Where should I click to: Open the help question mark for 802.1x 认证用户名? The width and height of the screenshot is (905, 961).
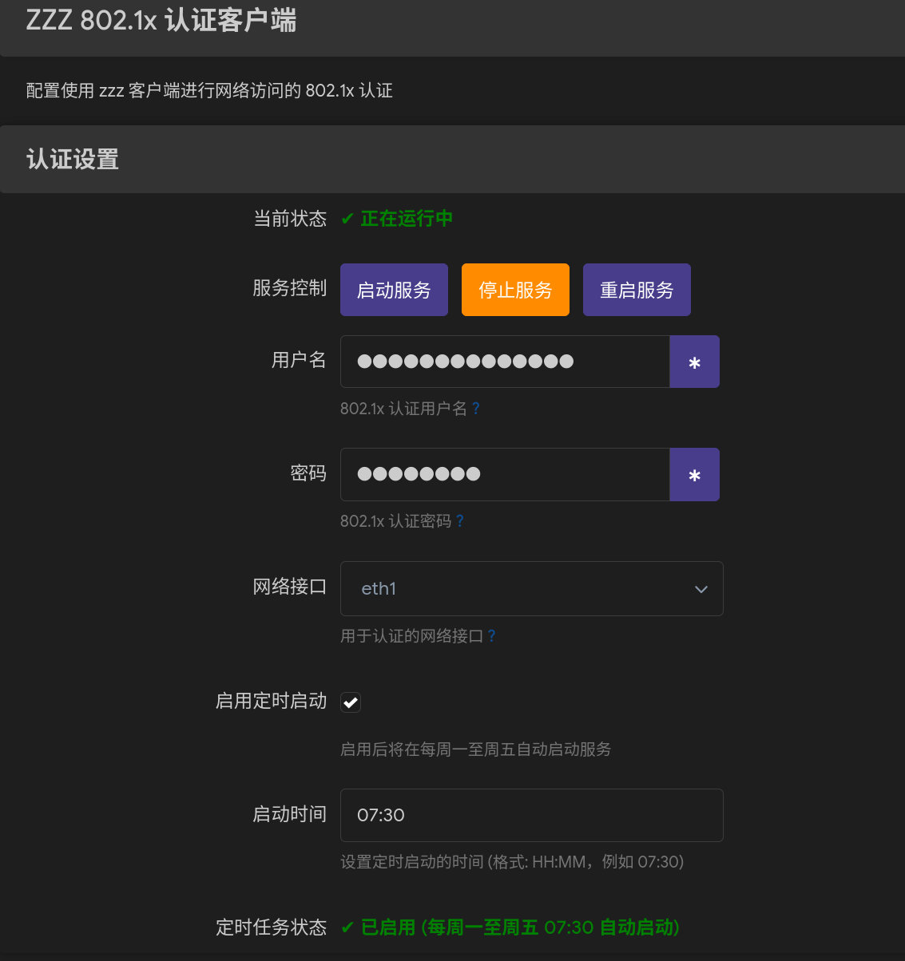point(476,409)
